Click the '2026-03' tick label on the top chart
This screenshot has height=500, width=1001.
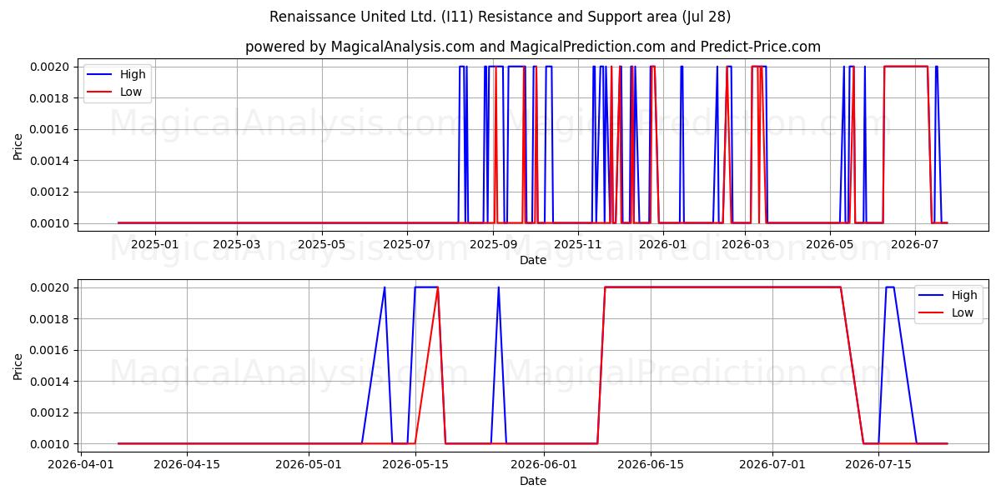745,244
